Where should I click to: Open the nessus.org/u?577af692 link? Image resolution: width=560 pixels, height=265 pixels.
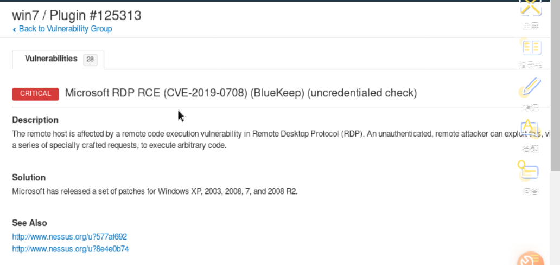(69, 237)
